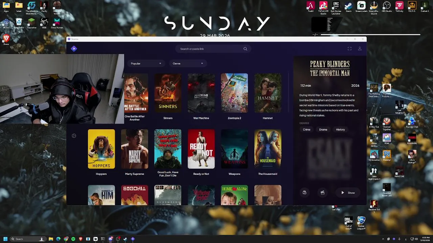This screenshot has width=433, height=243.
Task: Click the trailer icon beside Show button
Action: tap(322, 193)
